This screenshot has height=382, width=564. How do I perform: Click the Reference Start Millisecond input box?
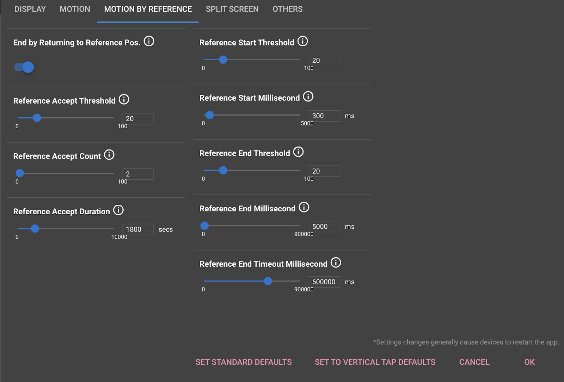324,116
